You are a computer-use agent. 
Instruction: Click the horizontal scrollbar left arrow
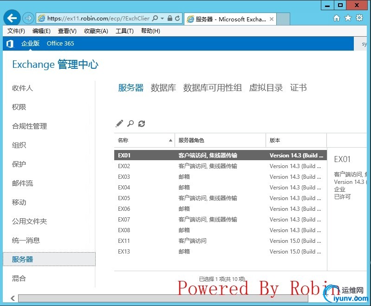tap(13, 298)
